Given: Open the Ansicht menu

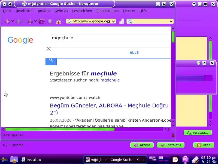Looking at the screenshot, I should pyautogui.click(x=44, y=11).
